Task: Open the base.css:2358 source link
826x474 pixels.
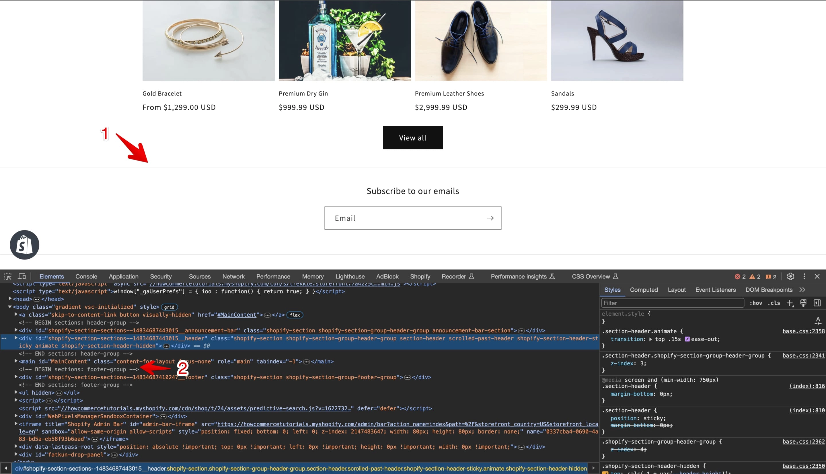Action: coord(804,331)
